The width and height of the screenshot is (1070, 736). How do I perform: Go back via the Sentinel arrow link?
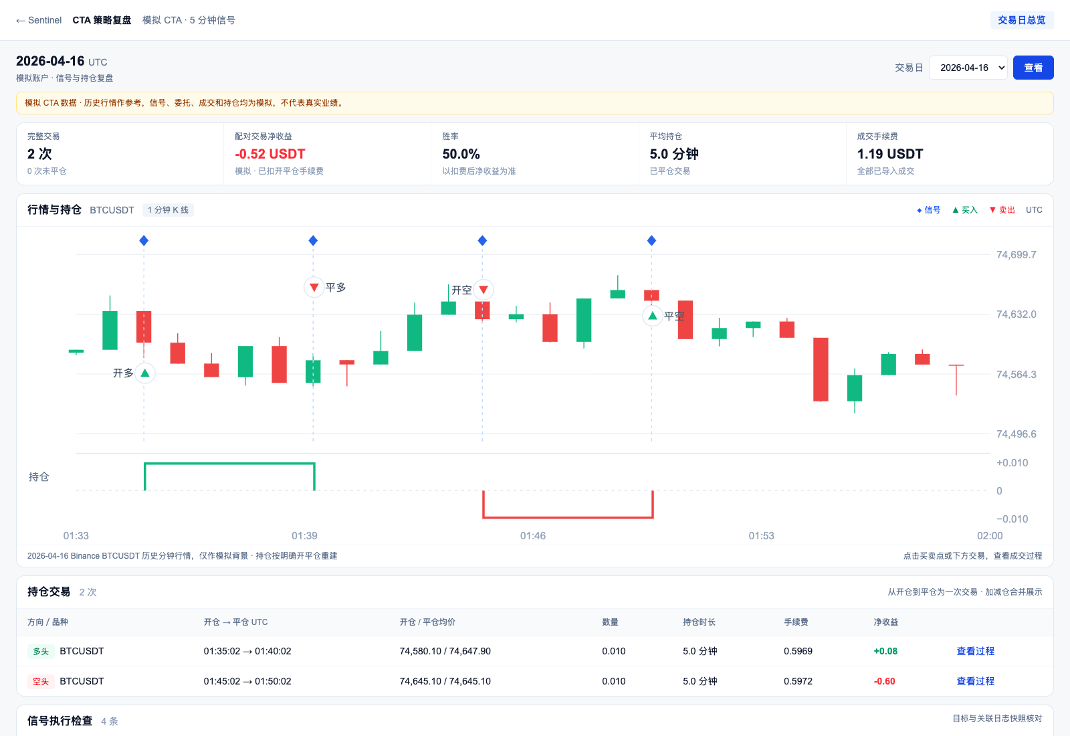(x=39, y=20)
